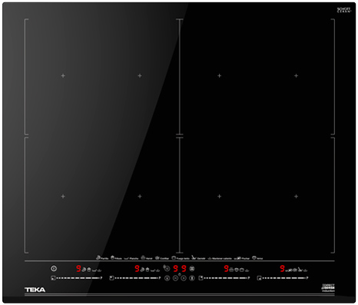The height and width of the screenshot is (305, 358).
Task: Touch the upper-left cooking zone cross marker
Action: pos(63,75)
